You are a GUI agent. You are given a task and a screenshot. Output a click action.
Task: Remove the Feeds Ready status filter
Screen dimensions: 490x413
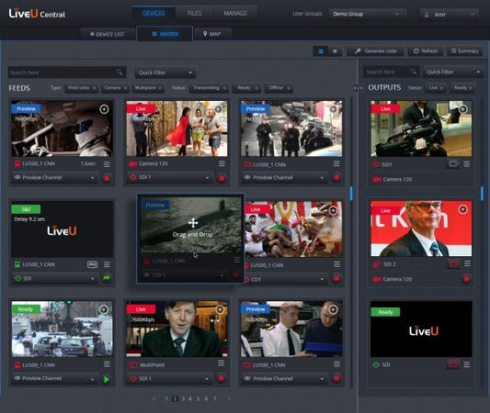pos(256,88)
